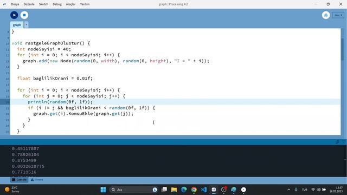Click the Processing app icon in title bar
Viewport: 347px width, 195px height.
pyautogui.click(x=4, y=4)
